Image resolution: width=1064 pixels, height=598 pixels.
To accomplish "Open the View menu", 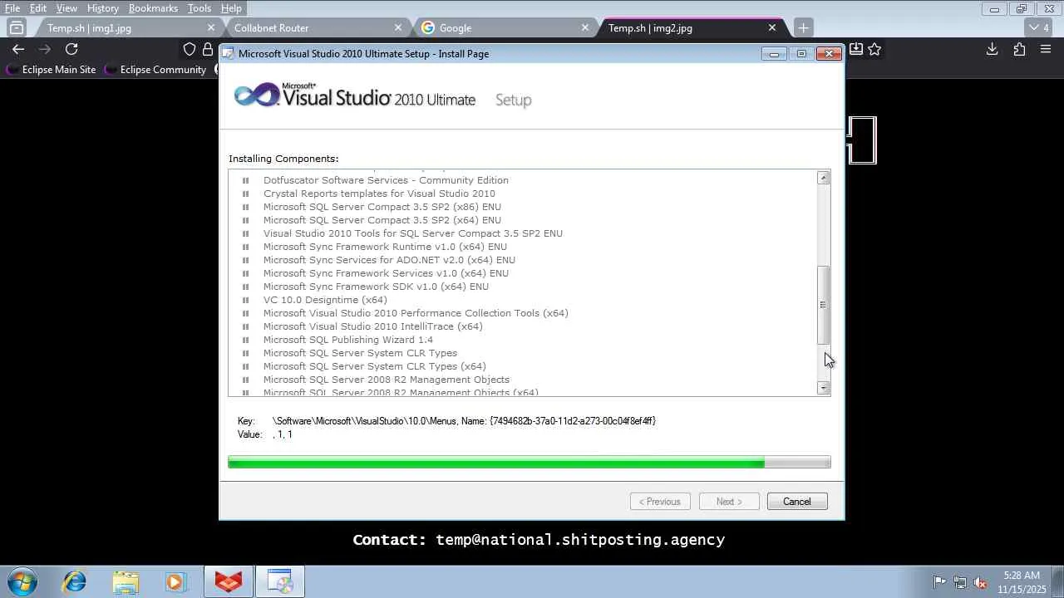I will [66, 8].
